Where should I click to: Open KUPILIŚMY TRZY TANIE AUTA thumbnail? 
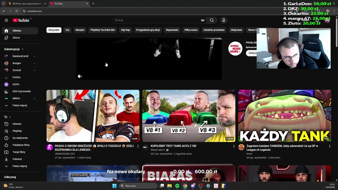pos(189,116)
